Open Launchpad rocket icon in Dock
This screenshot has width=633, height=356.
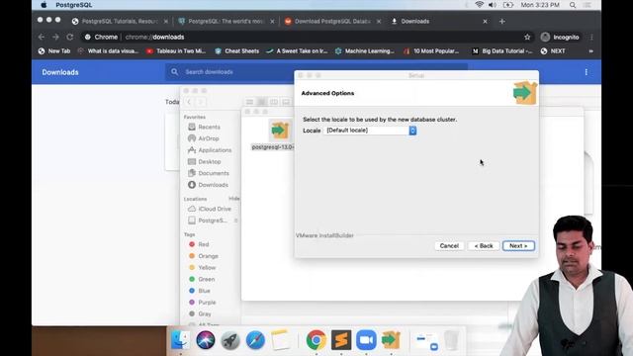230,340
